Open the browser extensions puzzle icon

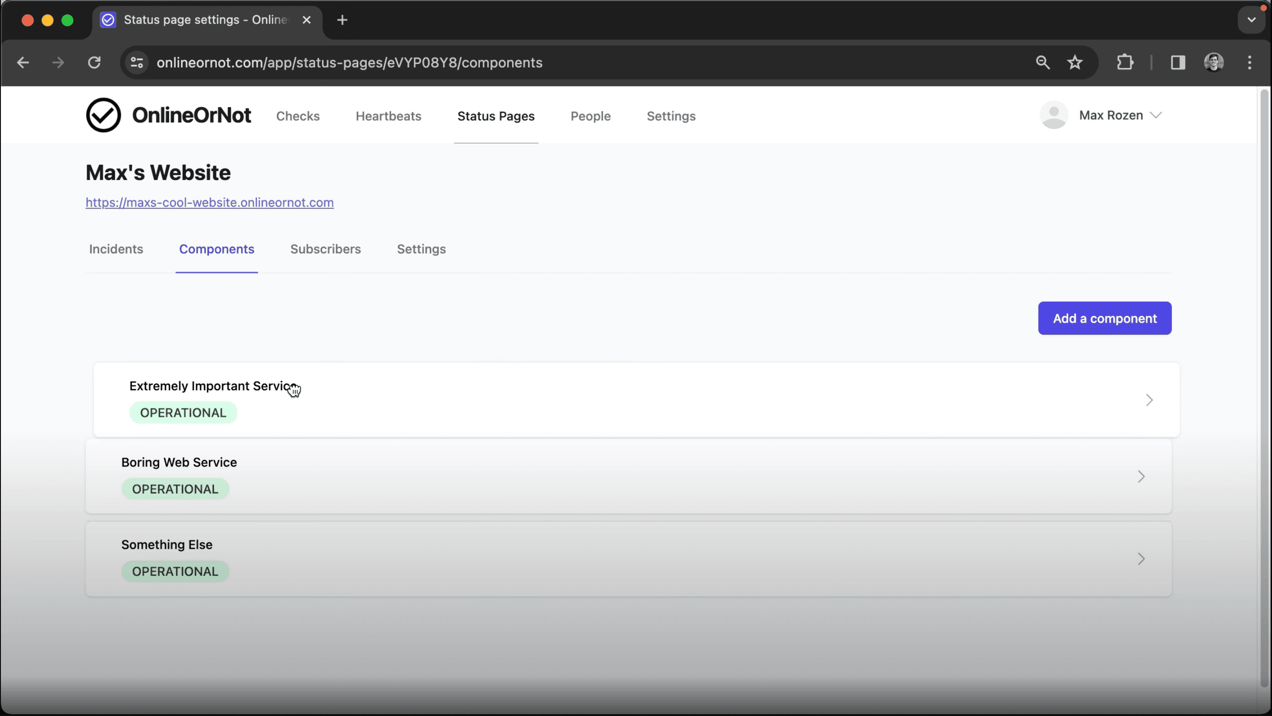point(1125,62)
